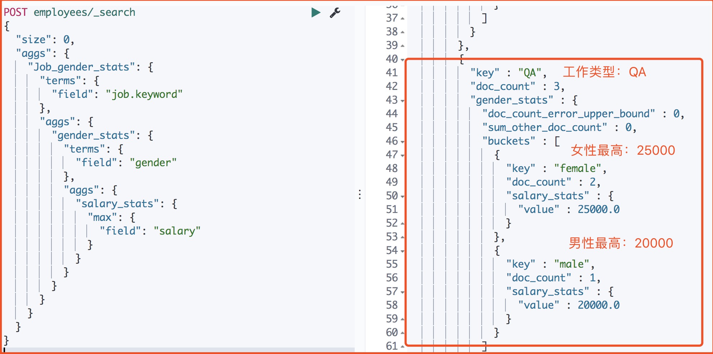
Task: Click the "doc_count" : 3 line
Action: pyautogui.click(x=517, y=86)
